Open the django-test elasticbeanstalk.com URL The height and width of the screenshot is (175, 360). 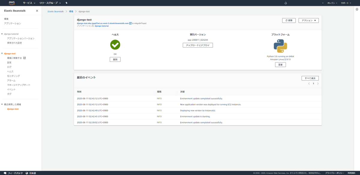(103, 23)
